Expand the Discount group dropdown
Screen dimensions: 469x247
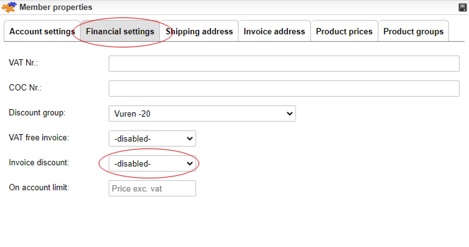(x=202, y=114)
